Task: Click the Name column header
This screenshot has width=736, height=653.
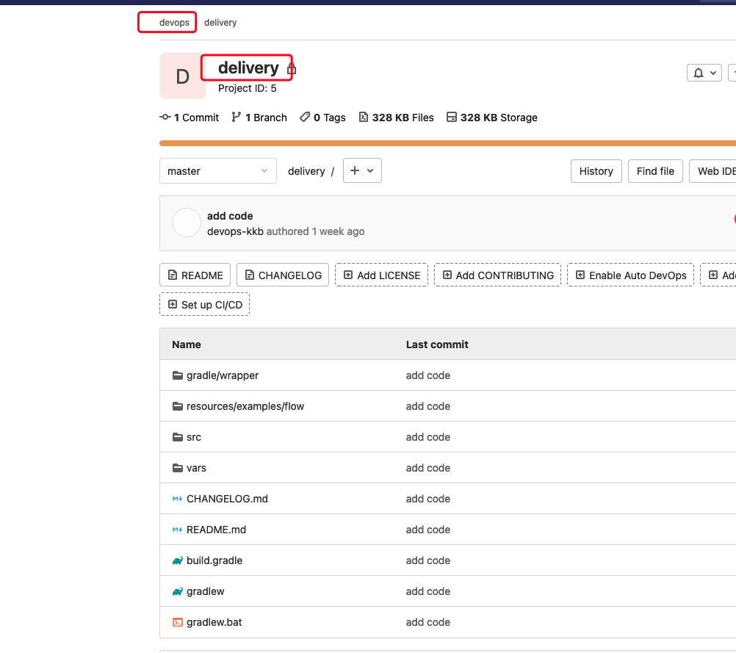Action: coord(187,344)
